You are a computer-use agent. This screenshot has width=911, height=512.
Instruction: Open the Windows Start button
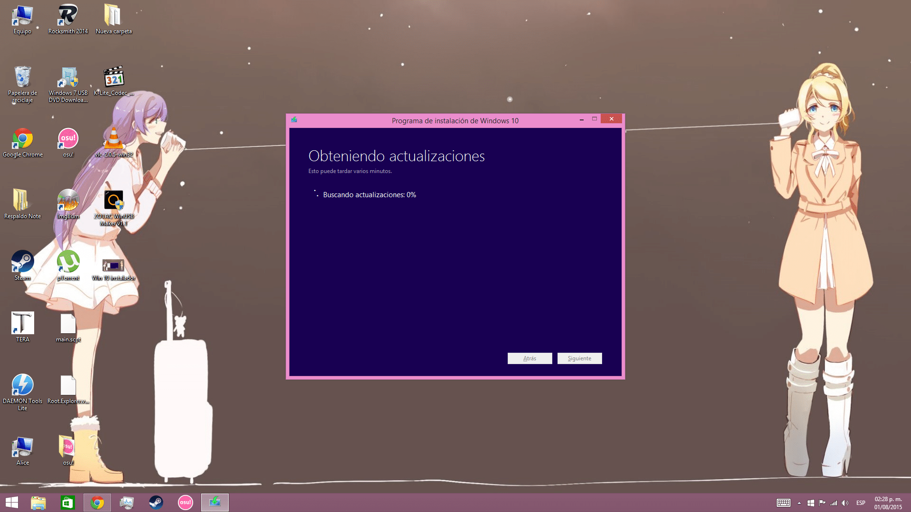(11, 503)
